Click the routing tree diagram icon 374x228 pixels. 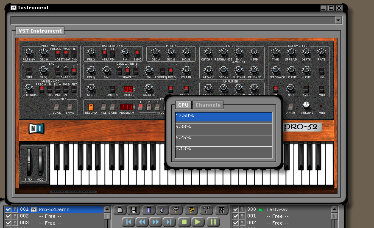coord(207,210)
